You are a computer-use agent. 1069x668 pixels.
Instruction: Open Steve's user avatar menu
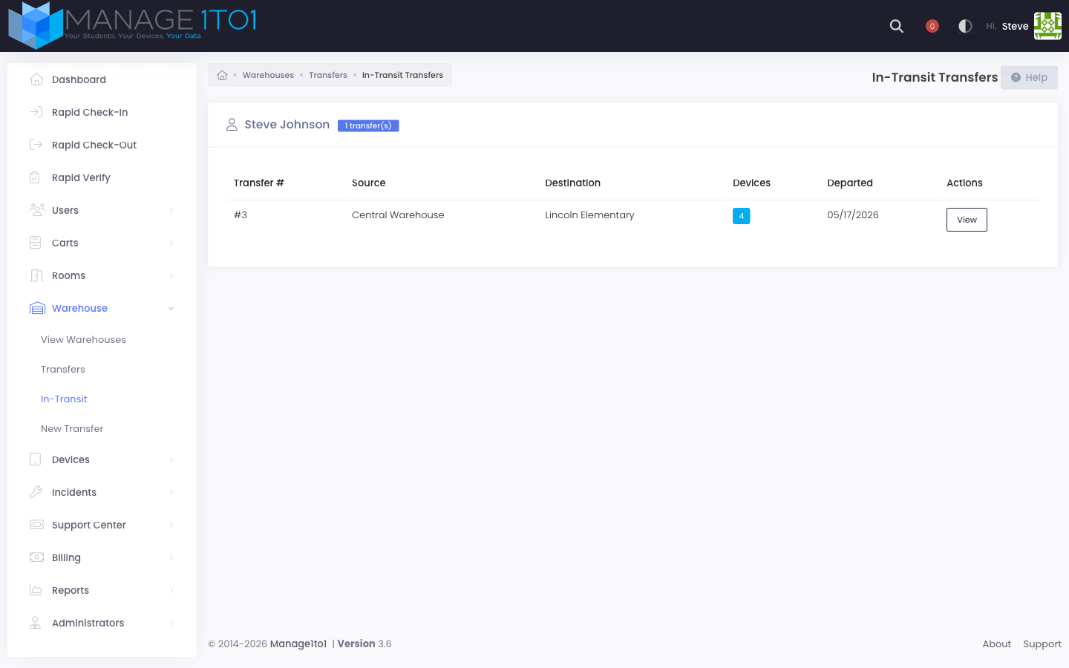(1047, 26)
